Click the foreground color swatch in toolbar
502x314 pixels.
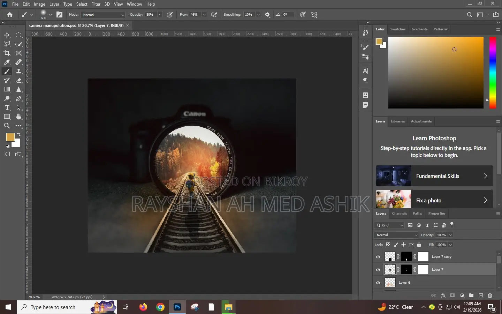click(10, 137)
